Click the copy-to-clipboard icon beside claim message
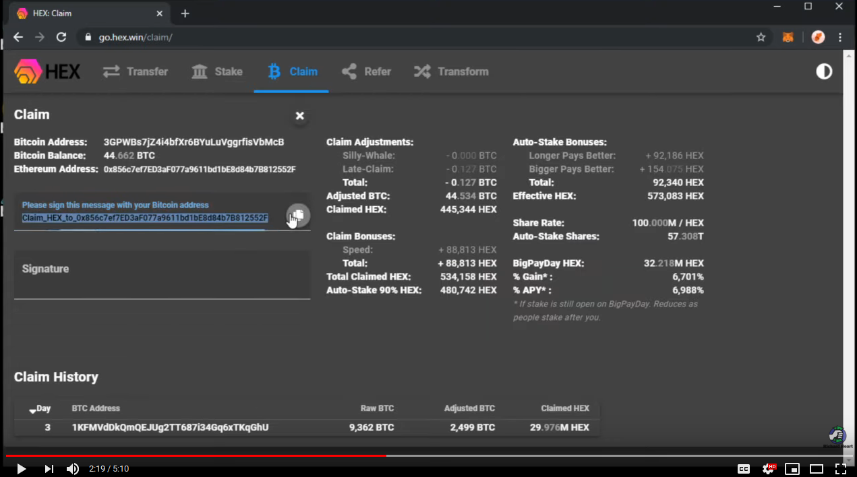Image resolution: width=857 pixels, height=477 pixels. click(x=298, y=216)
